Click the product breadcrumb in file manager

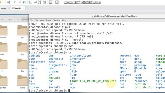point(10,19)
